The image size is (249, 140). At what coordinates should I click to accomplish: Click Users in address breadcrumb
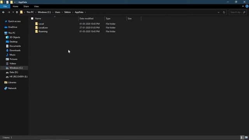[x=58, y=12]
